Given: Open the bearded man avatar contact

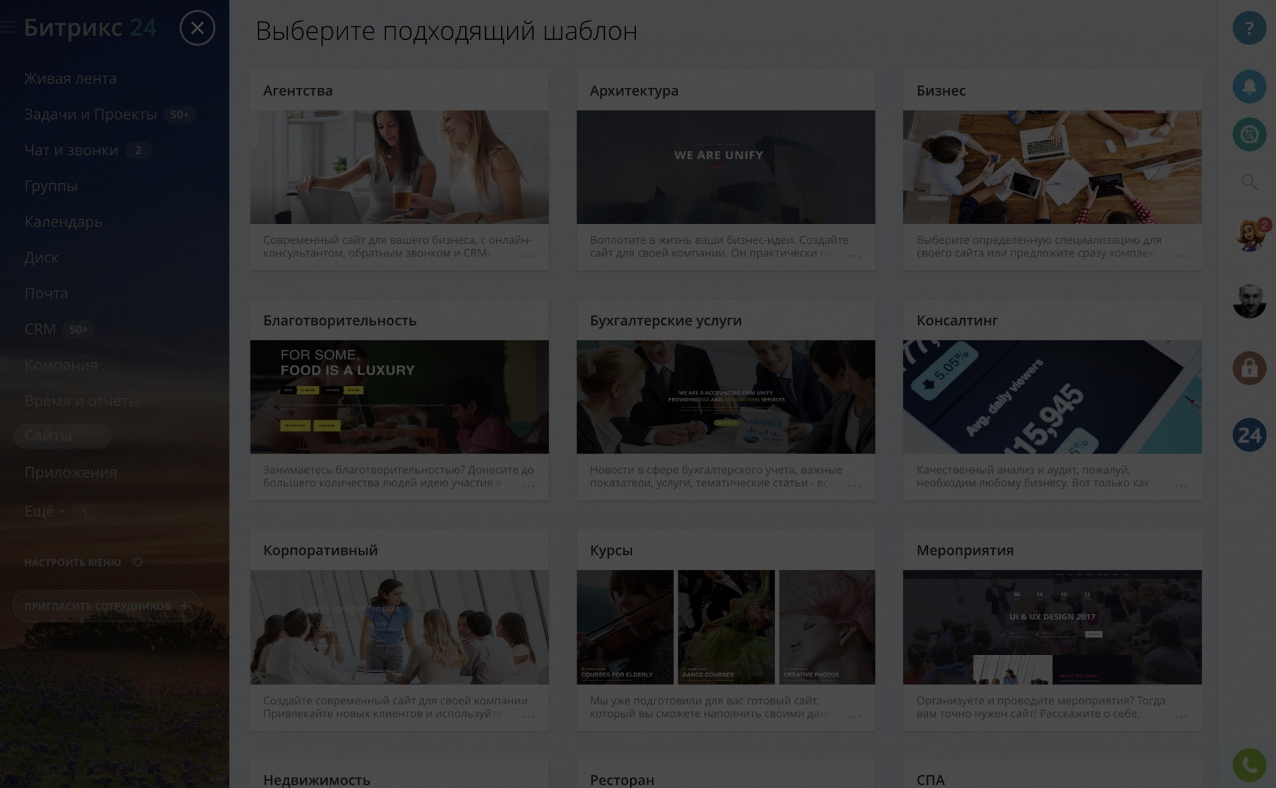Looking at the screenshot, I should tap(1249, 302).
